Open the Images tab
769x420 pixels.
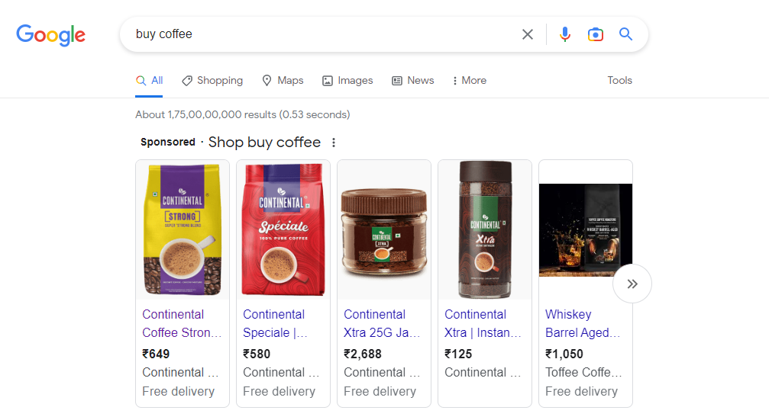pyautogui.click(x=347, y=80)
